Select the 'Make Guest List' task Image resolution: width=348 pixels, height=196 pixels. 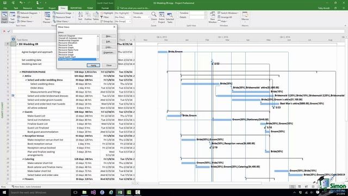(36, 116)
